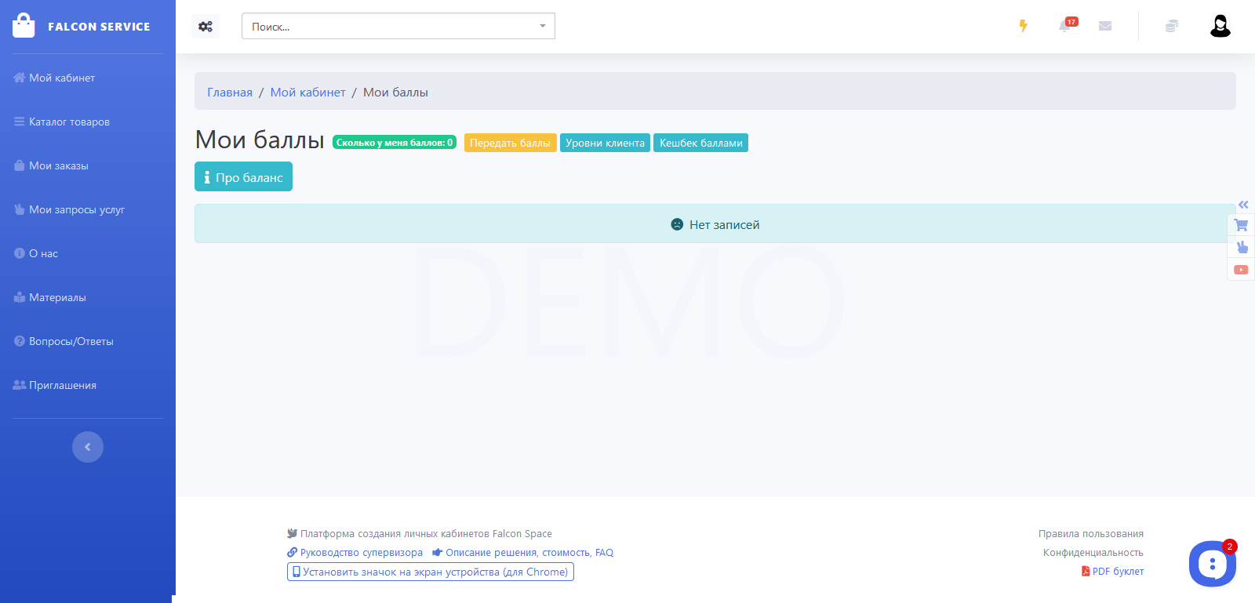
Task: Open the О нас sidebar item
Action: [36, 253]
